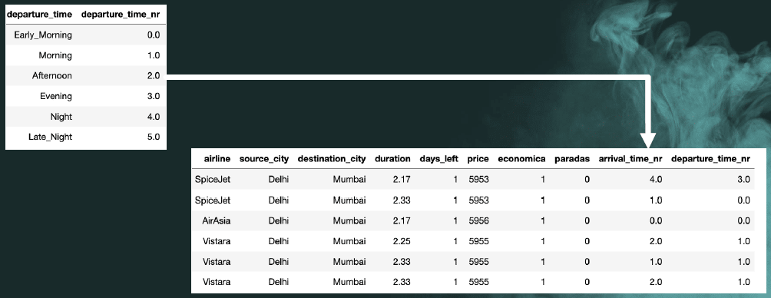Click the "destination_city" column header
The height and width of the screenshot is (298, 771).
(332, 159)
